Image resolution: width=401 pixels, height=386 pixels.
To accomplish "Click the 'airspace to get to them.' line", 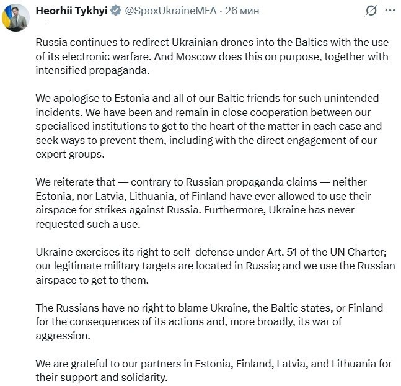I will (92, 280).
